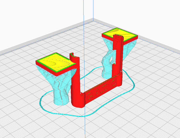Click the right yellow top surface
The width and height of the screenshot is (180, 138).
pyautogui.click(x=119, y=33)
